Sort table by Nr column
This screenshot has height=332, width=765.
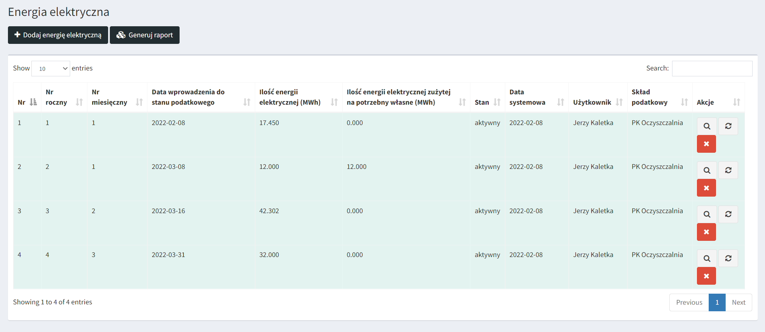27,102
